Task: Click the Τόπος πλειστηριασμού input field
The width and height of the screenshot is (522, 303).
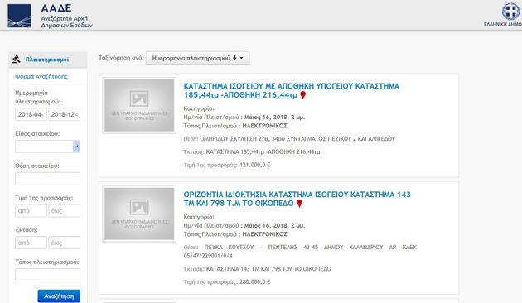Action: [47, 275]
